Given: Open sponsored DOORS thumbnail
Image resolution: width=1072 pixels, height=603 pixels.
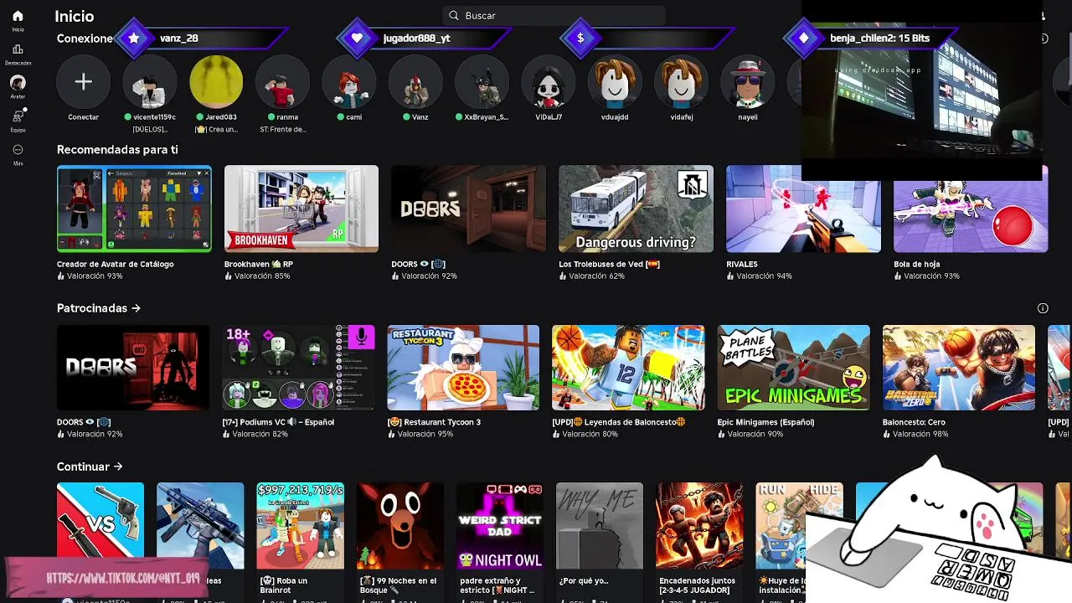Looking at the screenshot, I should (133, 368).
